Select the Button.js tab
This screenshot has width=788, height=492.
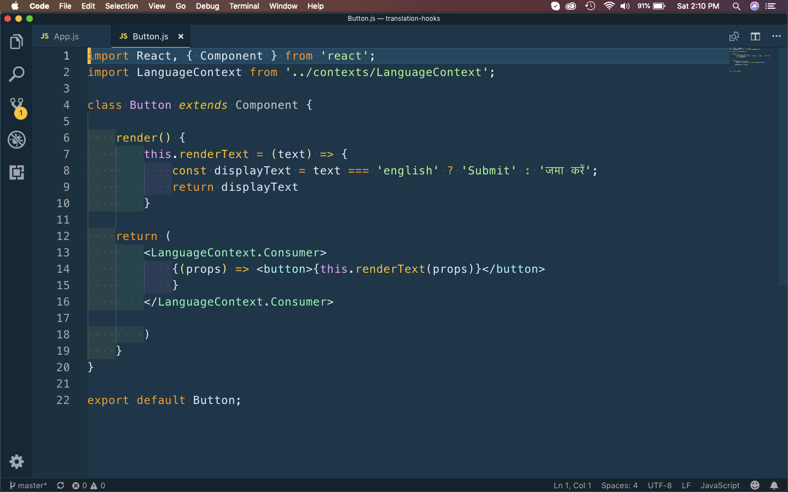coord(150,36)
